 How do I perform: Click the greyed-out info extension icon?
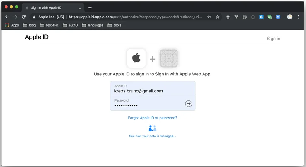click(x=253, y=17)
